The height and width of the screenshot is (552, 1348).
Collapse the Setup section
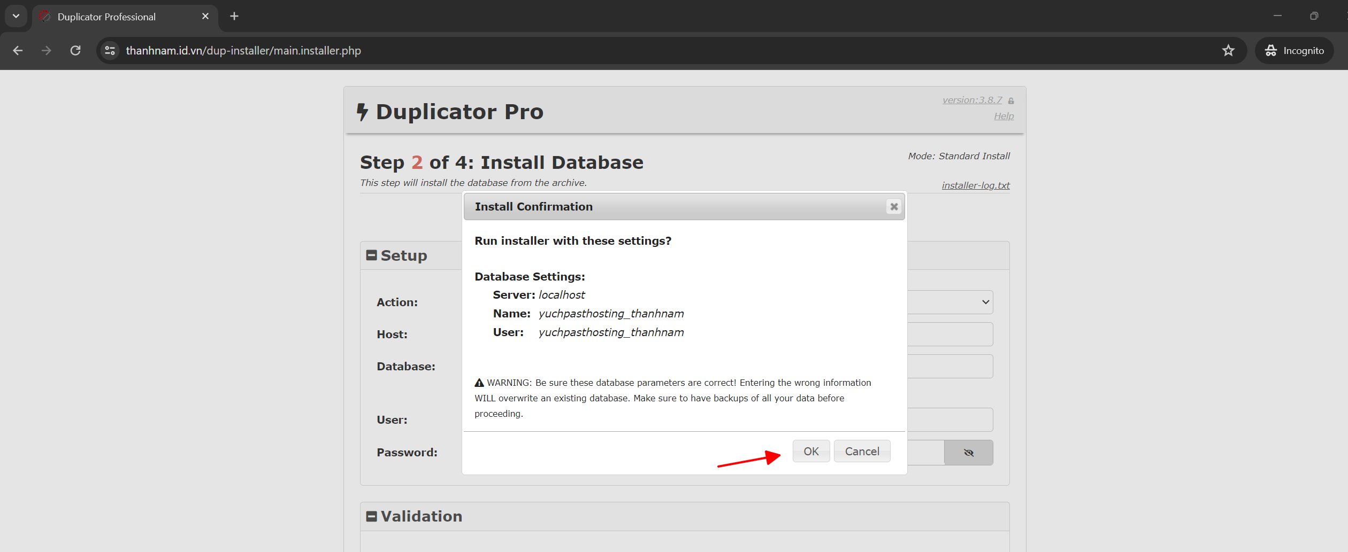tap(371, 255)
